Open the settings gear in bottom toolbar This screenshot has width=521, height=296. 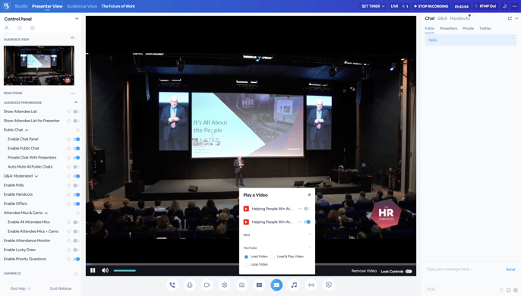click(x=224, y=285)
